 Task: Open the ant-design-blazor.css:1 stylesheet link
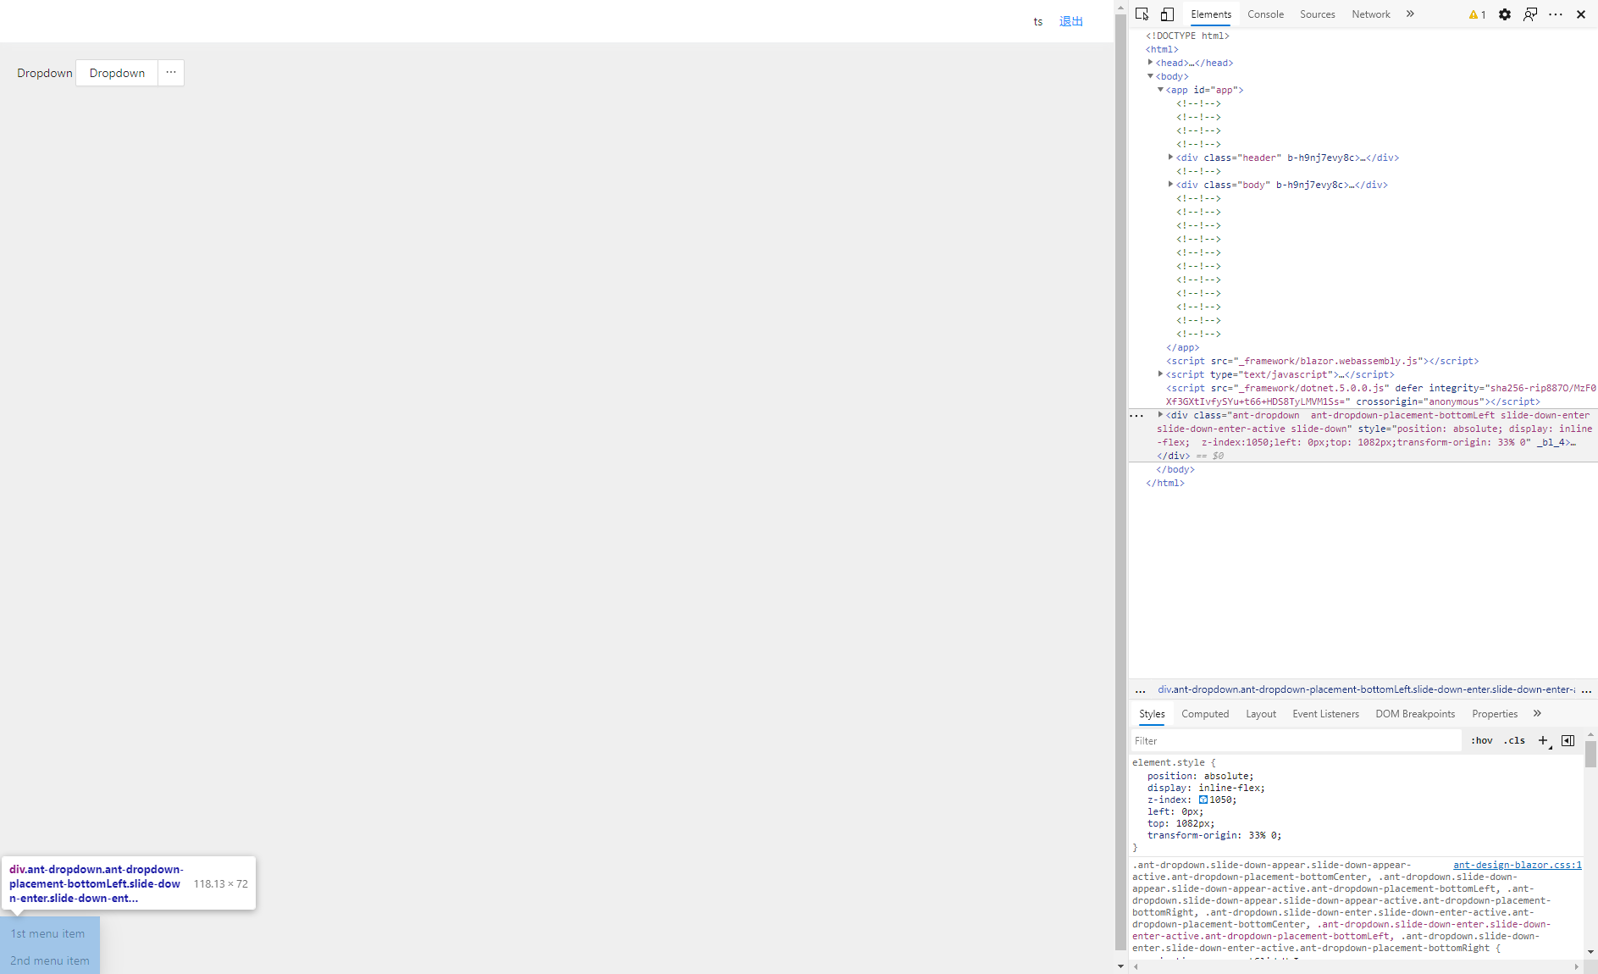[1517, 865]
